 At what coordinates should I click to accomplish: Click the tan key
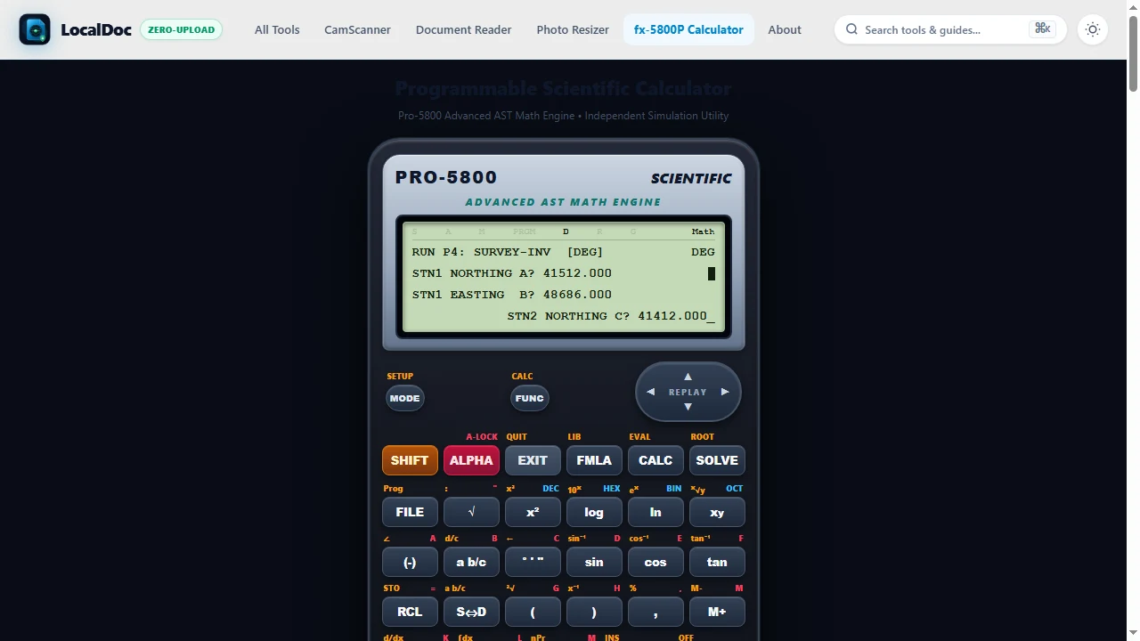click(717, 562)
